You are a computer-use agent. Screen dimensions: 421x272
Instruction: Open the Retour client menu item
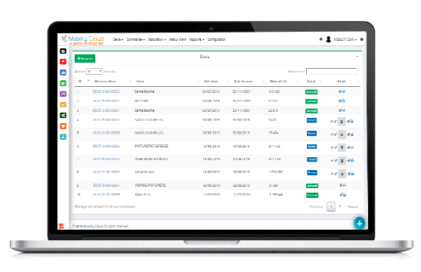click(x=178, y=39)
